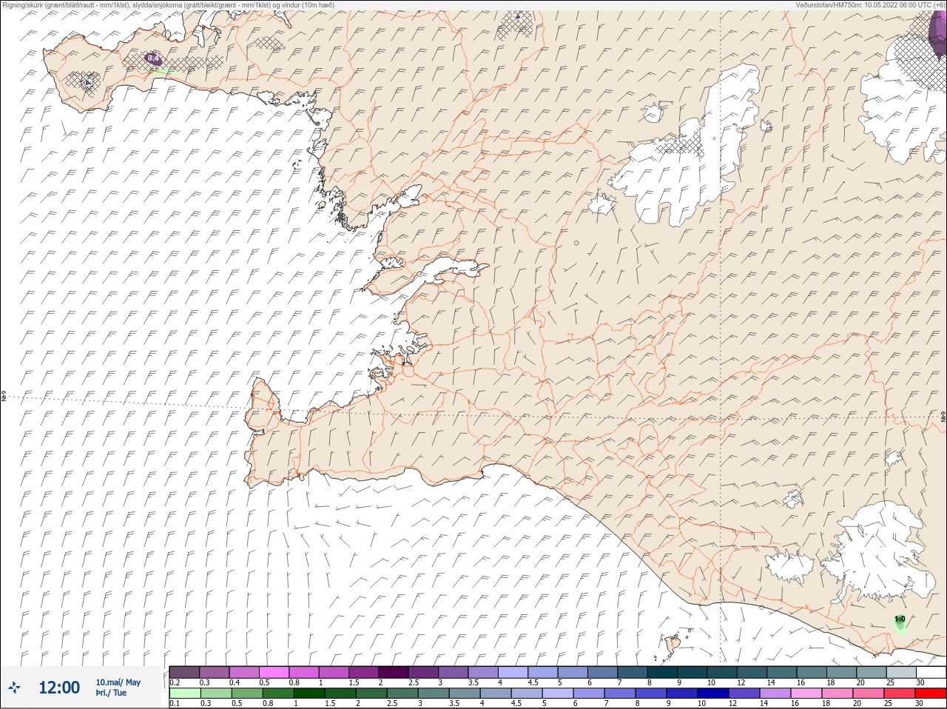Viewport: 947px width, 709px height.
Task: Click the 12:00 forecast time
Action: tap(59, 688)
